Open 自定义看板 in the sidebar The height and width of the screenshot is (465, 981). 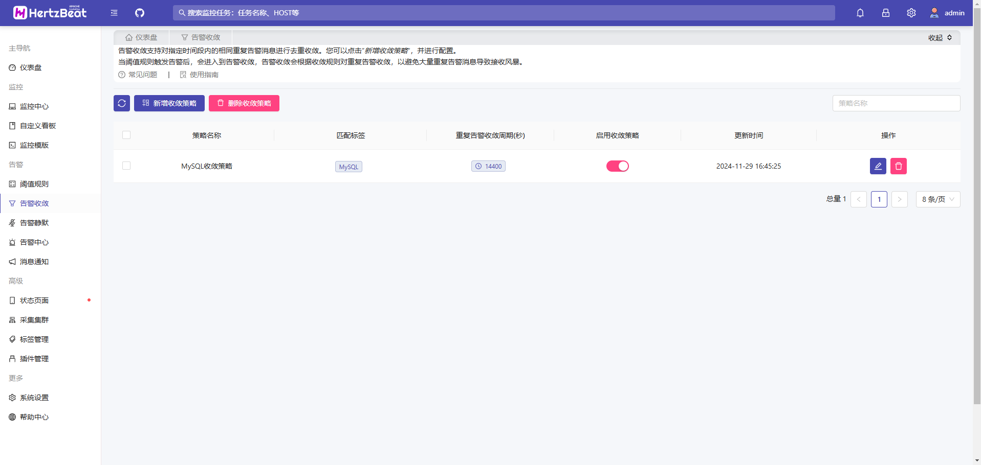(50, 126)
